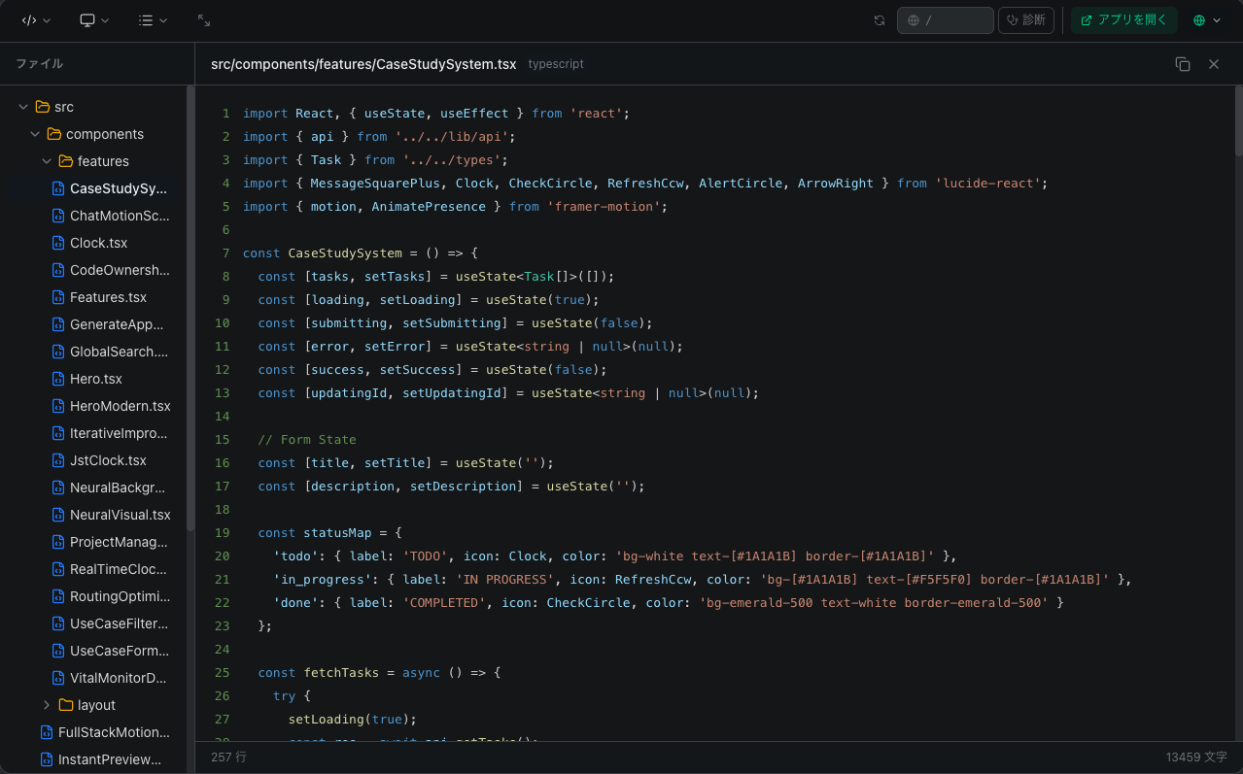This screenshot has height=774, width=1243.
Task: Click 'framer-motion' import string
Action: click(x=604, y=207)
